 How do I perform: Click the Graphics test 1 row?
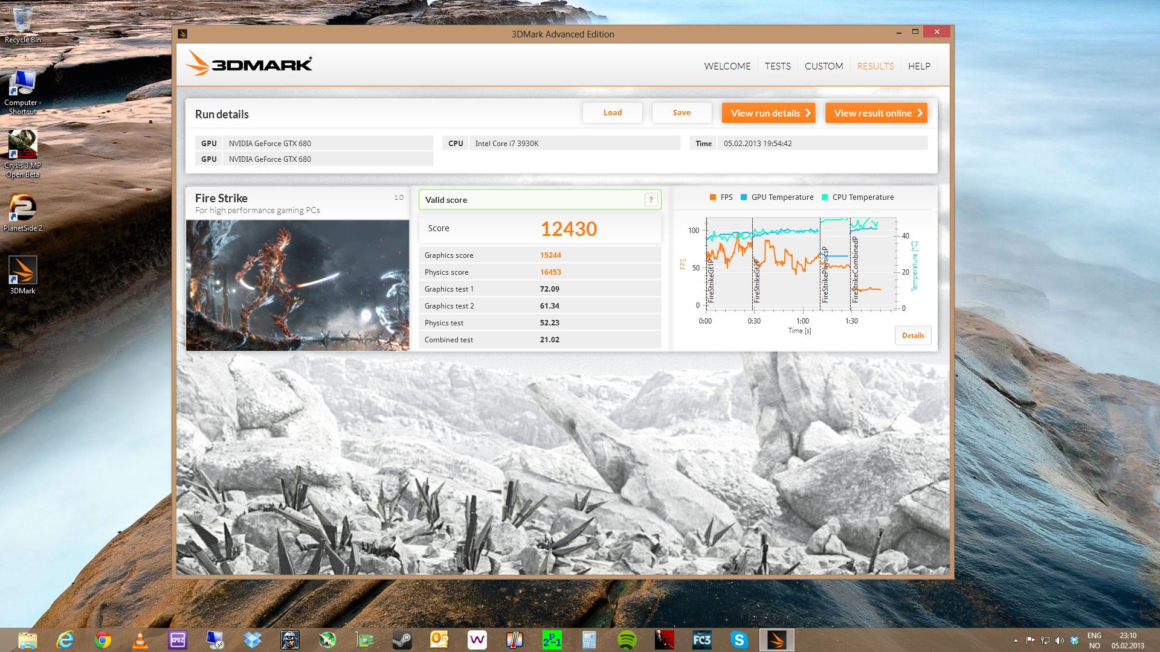point(540,289)
